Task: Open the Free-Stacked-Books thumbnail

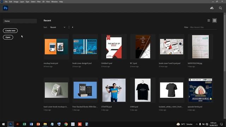Action: 85,90
